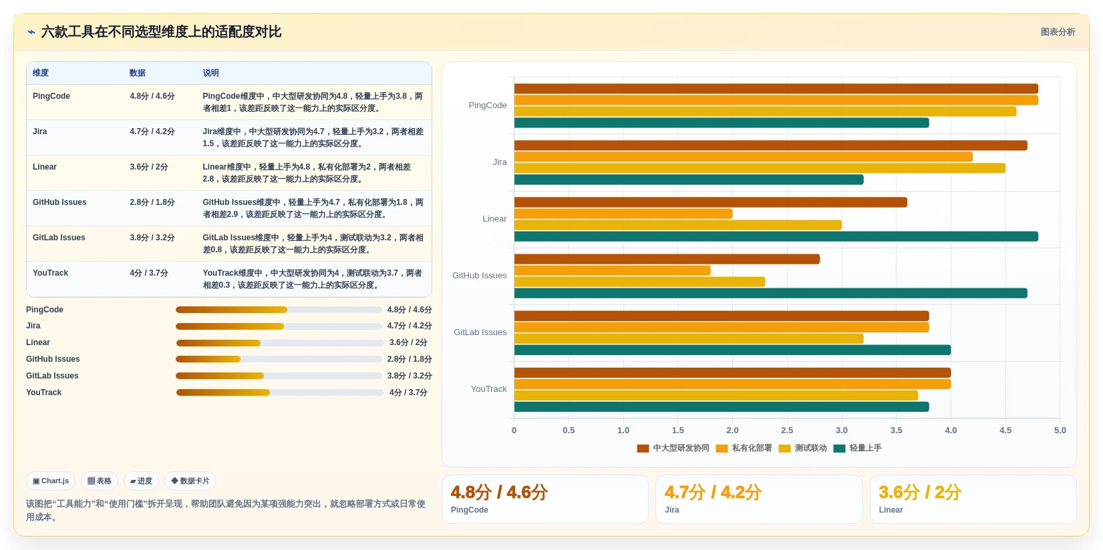1103x550 pixels.
Task: Click the x-axis tick label 5.0
Action: pos(1060,431)
